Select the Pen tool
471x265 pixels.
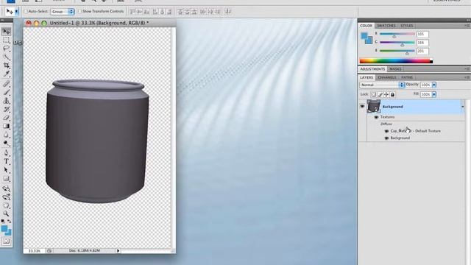click(6, 153)
